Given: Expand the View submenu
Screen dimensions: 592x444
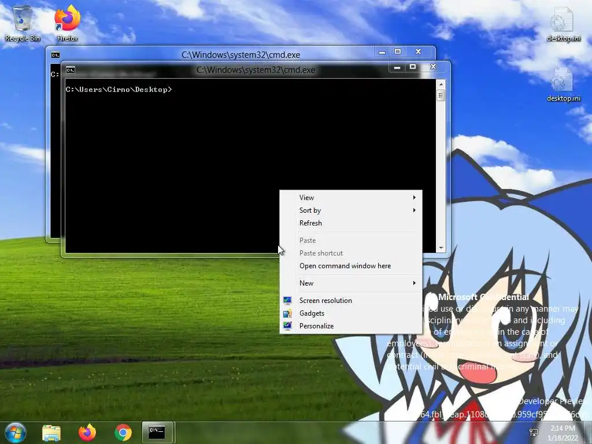Looking at the screenshot, I should coord(351,198).
